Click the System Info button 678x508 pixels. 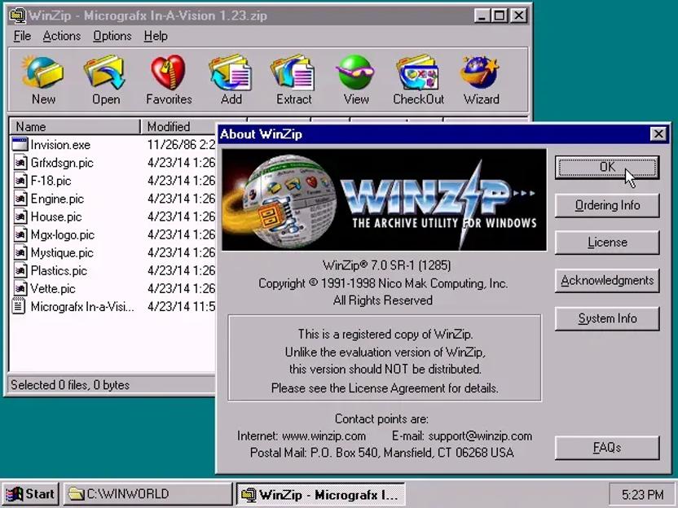point(607,319)
